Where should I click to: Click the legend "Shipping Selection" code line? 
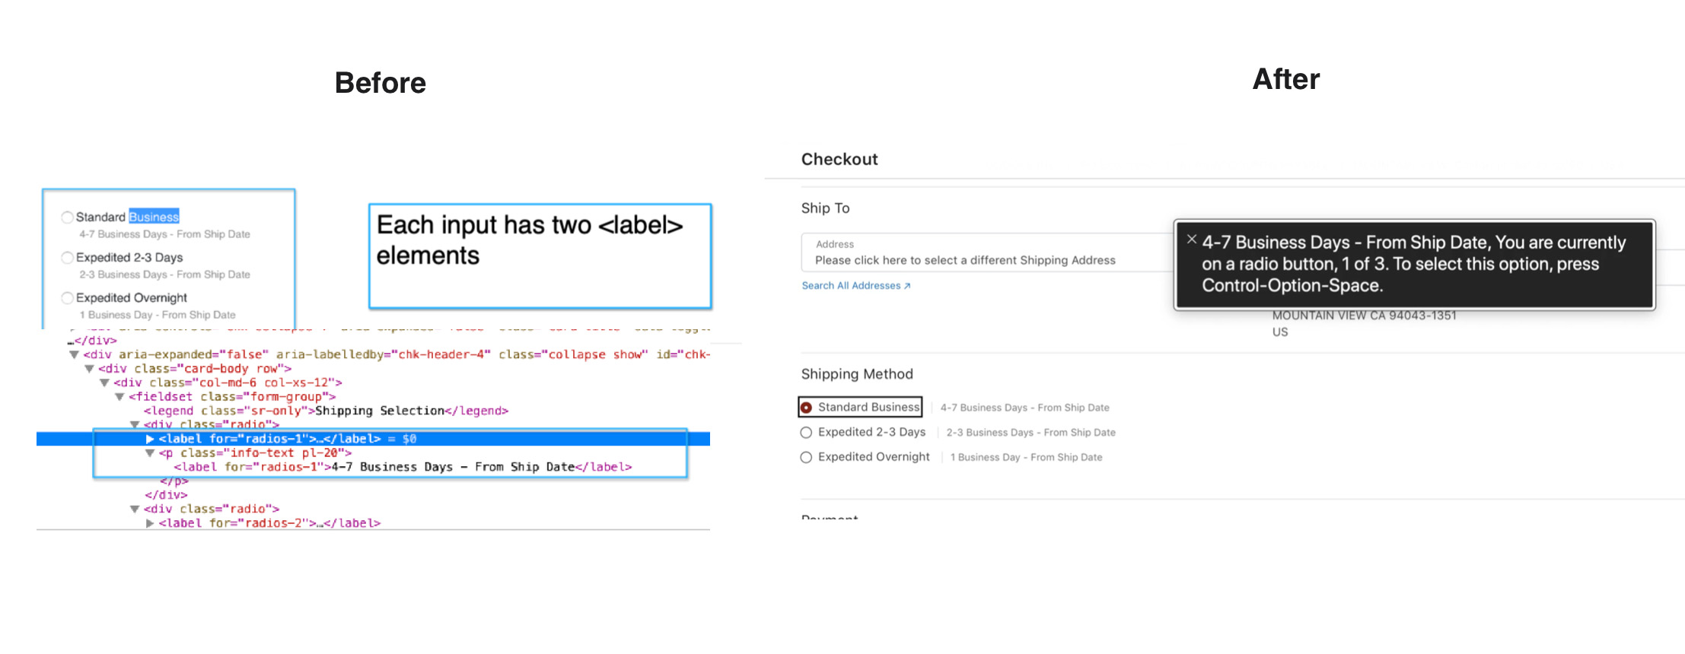(x=326, y=411)
